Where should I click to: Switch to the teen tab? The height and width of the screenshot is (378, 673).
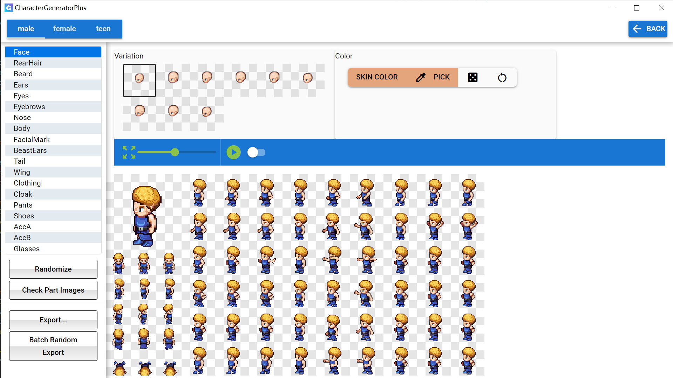103,29
